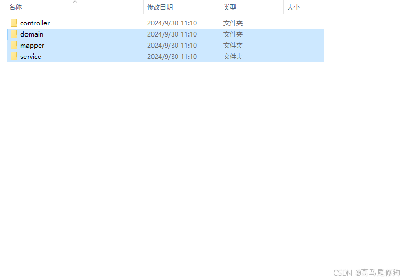Click the controller folder icon
The width and height of the screenshot is (404, 280).
click(x=14, y=23)
